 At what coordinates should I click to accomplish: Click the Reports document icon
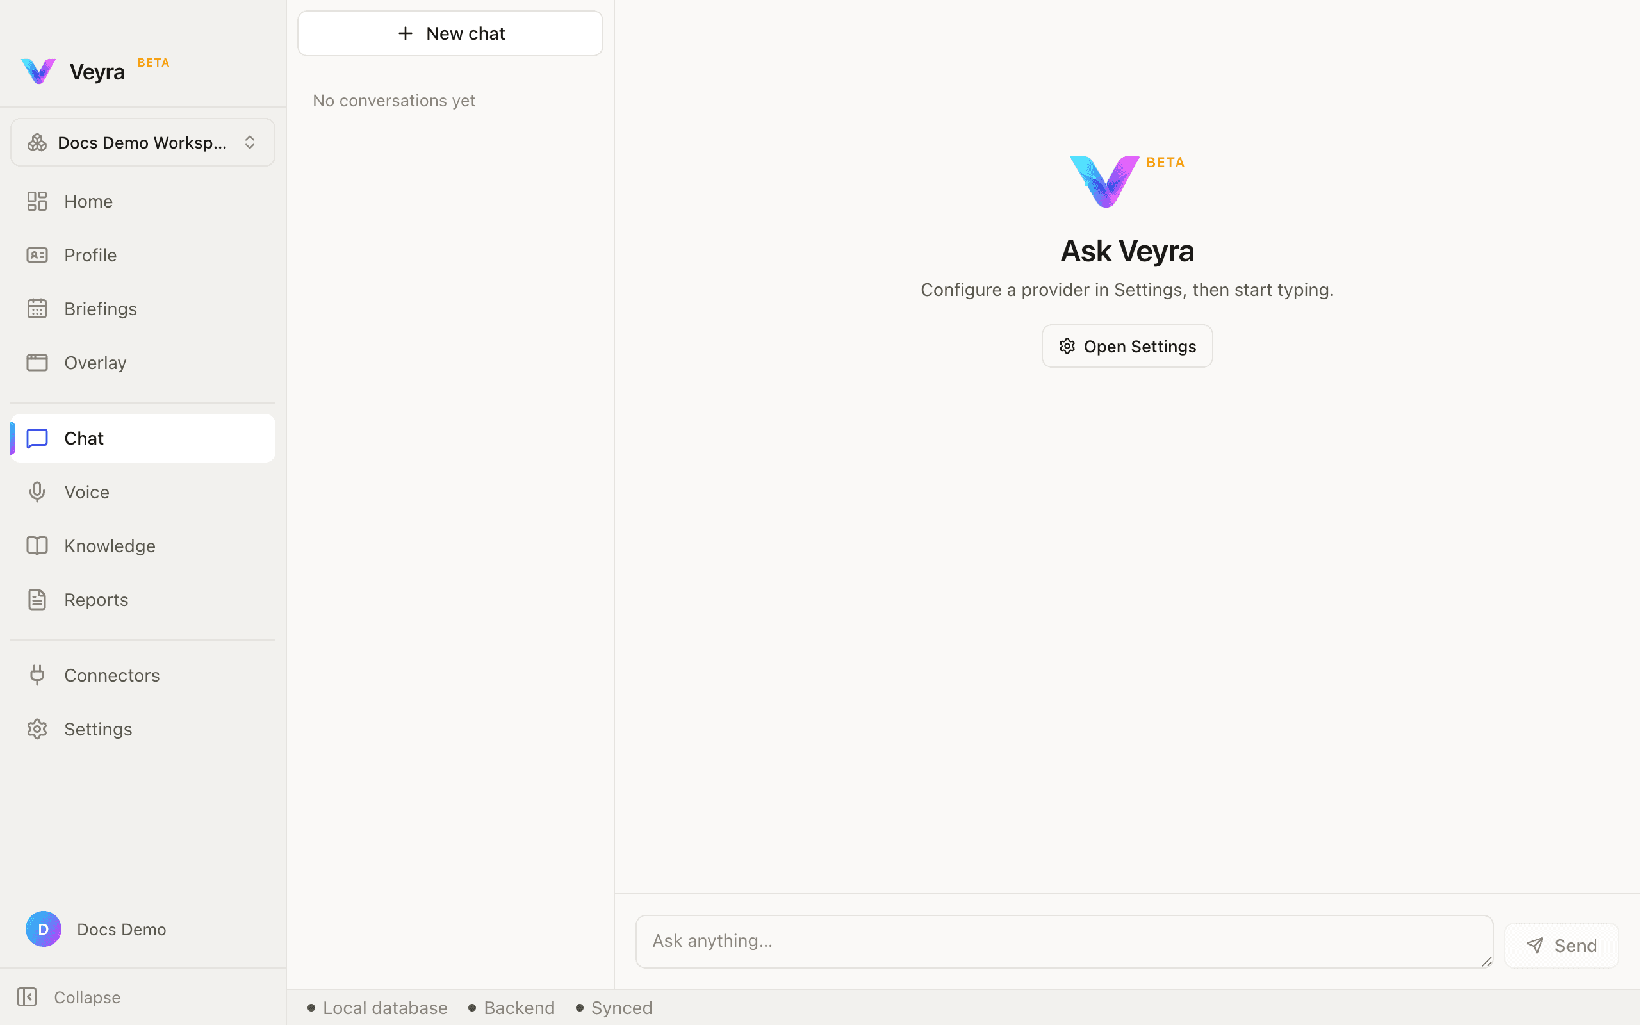37,600
